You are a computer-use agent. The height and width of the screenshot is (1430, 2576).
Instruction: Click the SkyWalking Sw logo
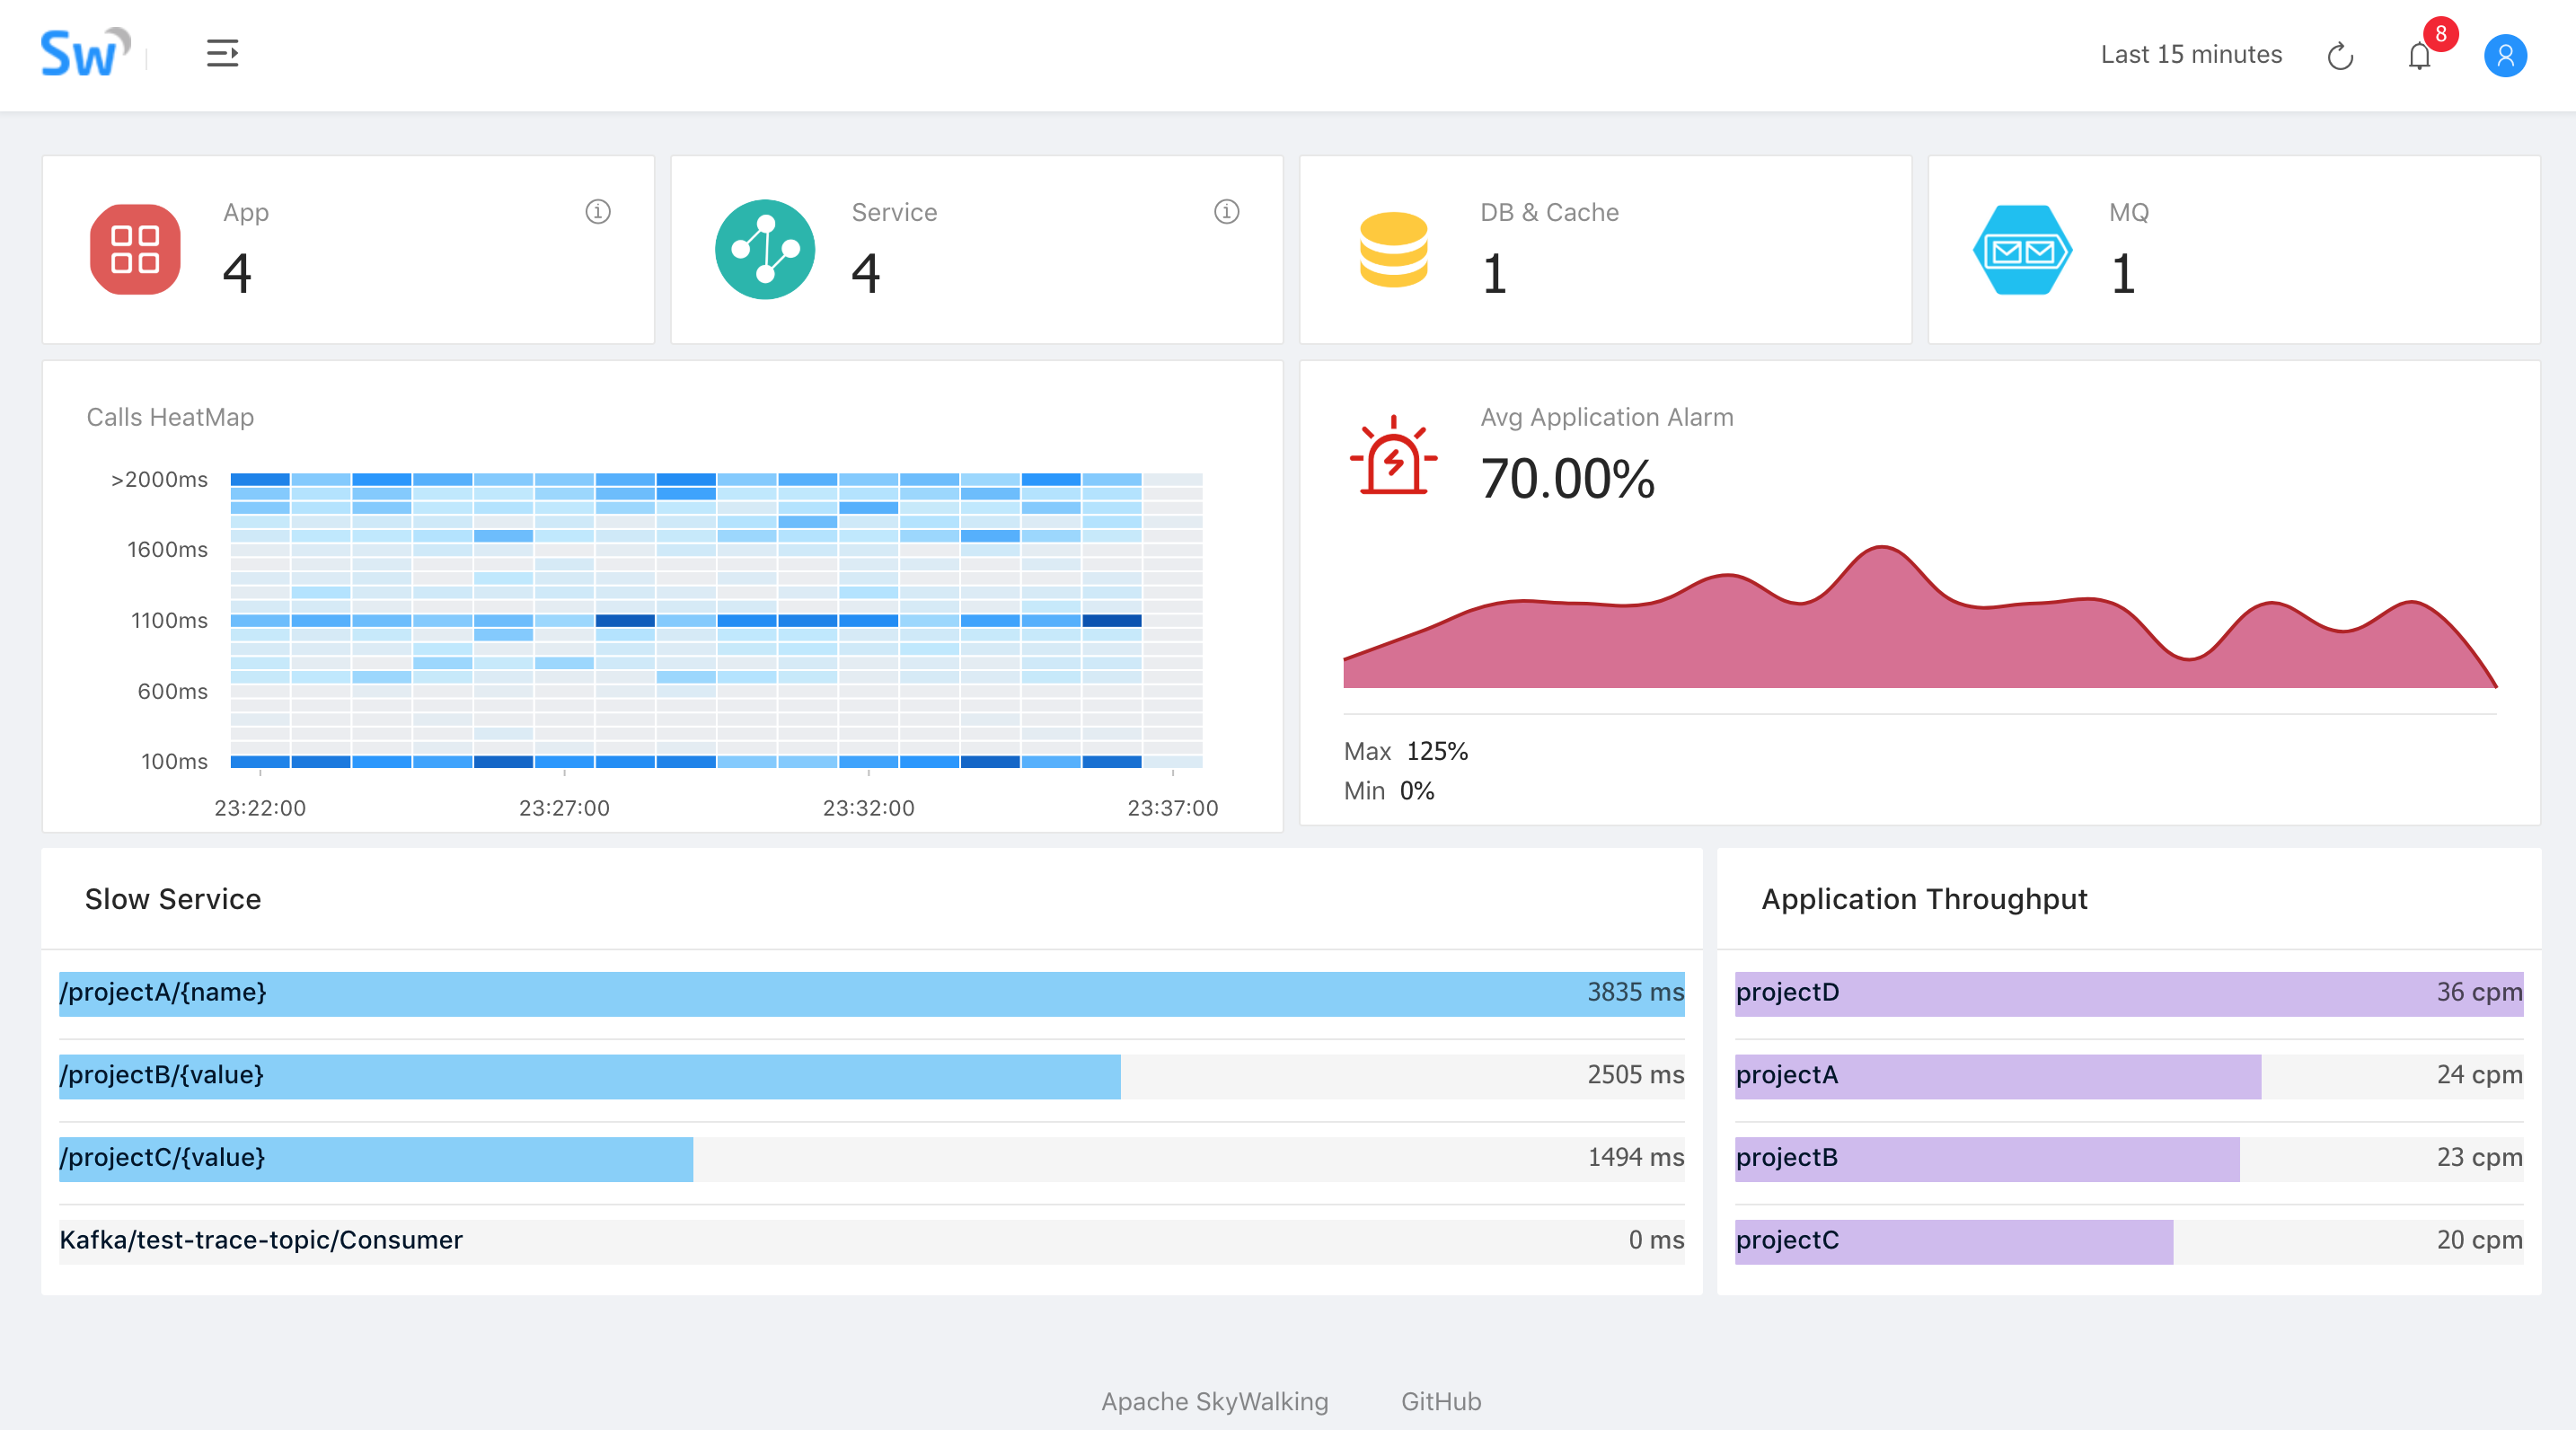85,53
